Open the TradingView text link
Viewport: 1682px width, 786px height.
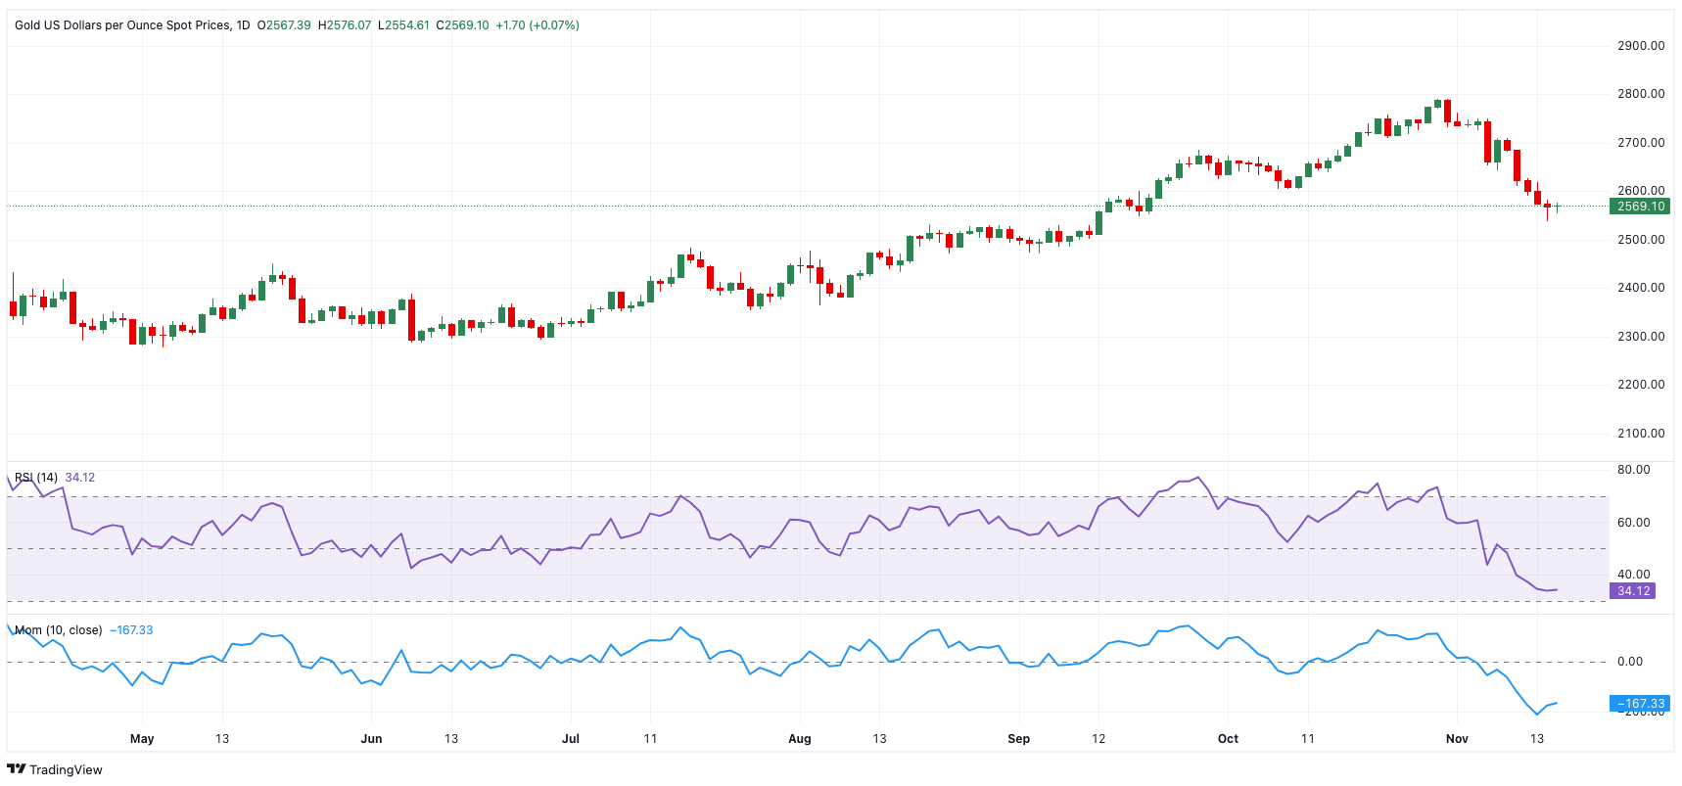(x=66, y=770)
